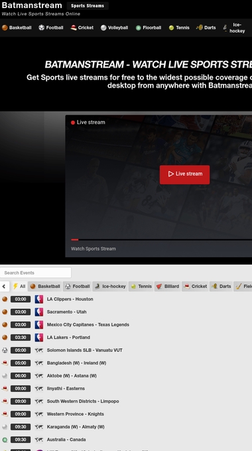This screenshot has height=451, width=252.
Task: Click the NBA logo beside LA Lakers - Portland
Action: 39,338
